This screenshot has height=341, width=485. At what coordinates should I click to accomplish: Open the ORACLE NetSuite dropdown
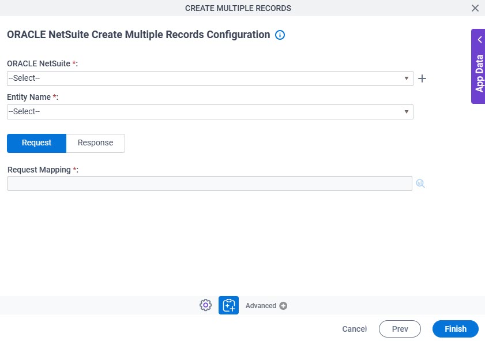click(210, 78)
